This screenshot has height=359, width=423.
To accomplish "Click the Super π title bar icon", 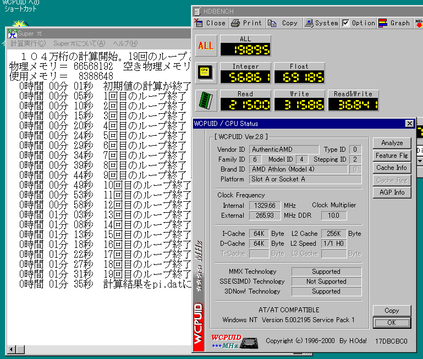I will pyautogui.click(x=12, y=34).
